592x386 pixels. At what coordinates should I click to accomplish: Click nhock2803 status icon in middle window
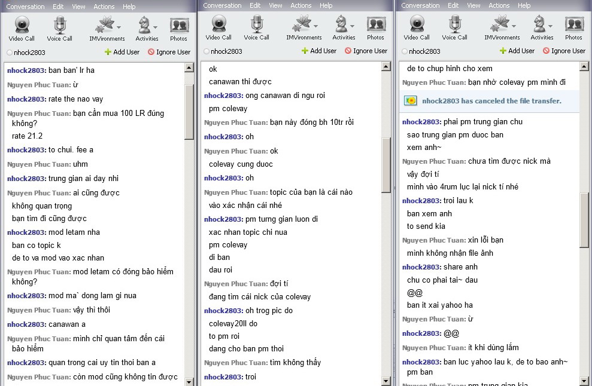pos(206,51)
